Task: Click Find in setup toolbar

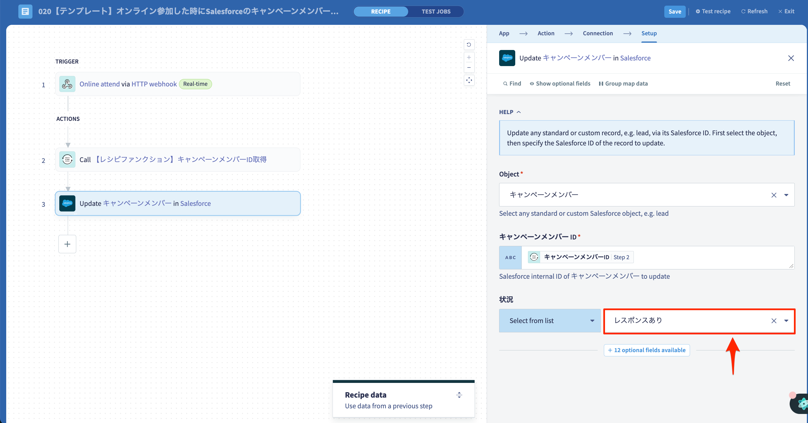Action: [x=512, y=84]
